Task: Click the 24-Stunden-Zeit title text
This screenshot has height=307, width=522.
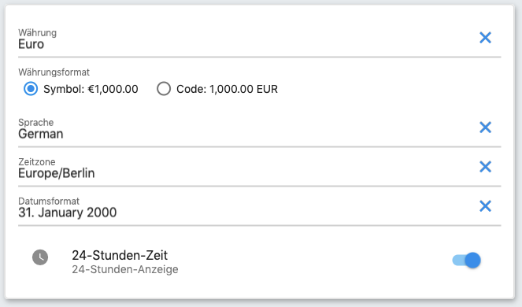Action: click(x=120, y=255)
